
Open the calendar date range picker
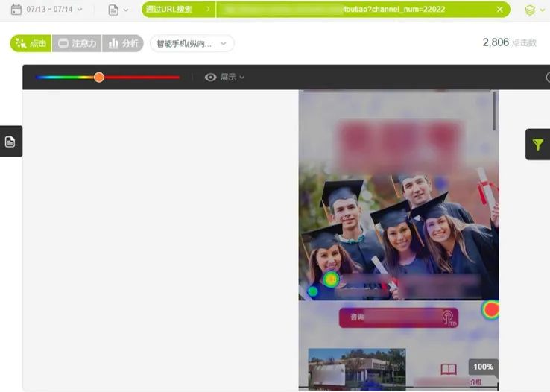tap(16, 10)
